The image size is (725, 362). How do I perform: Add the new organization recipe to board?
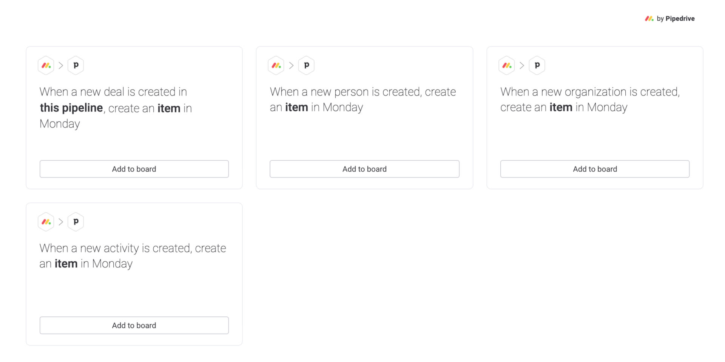click(x=595, y=169)
